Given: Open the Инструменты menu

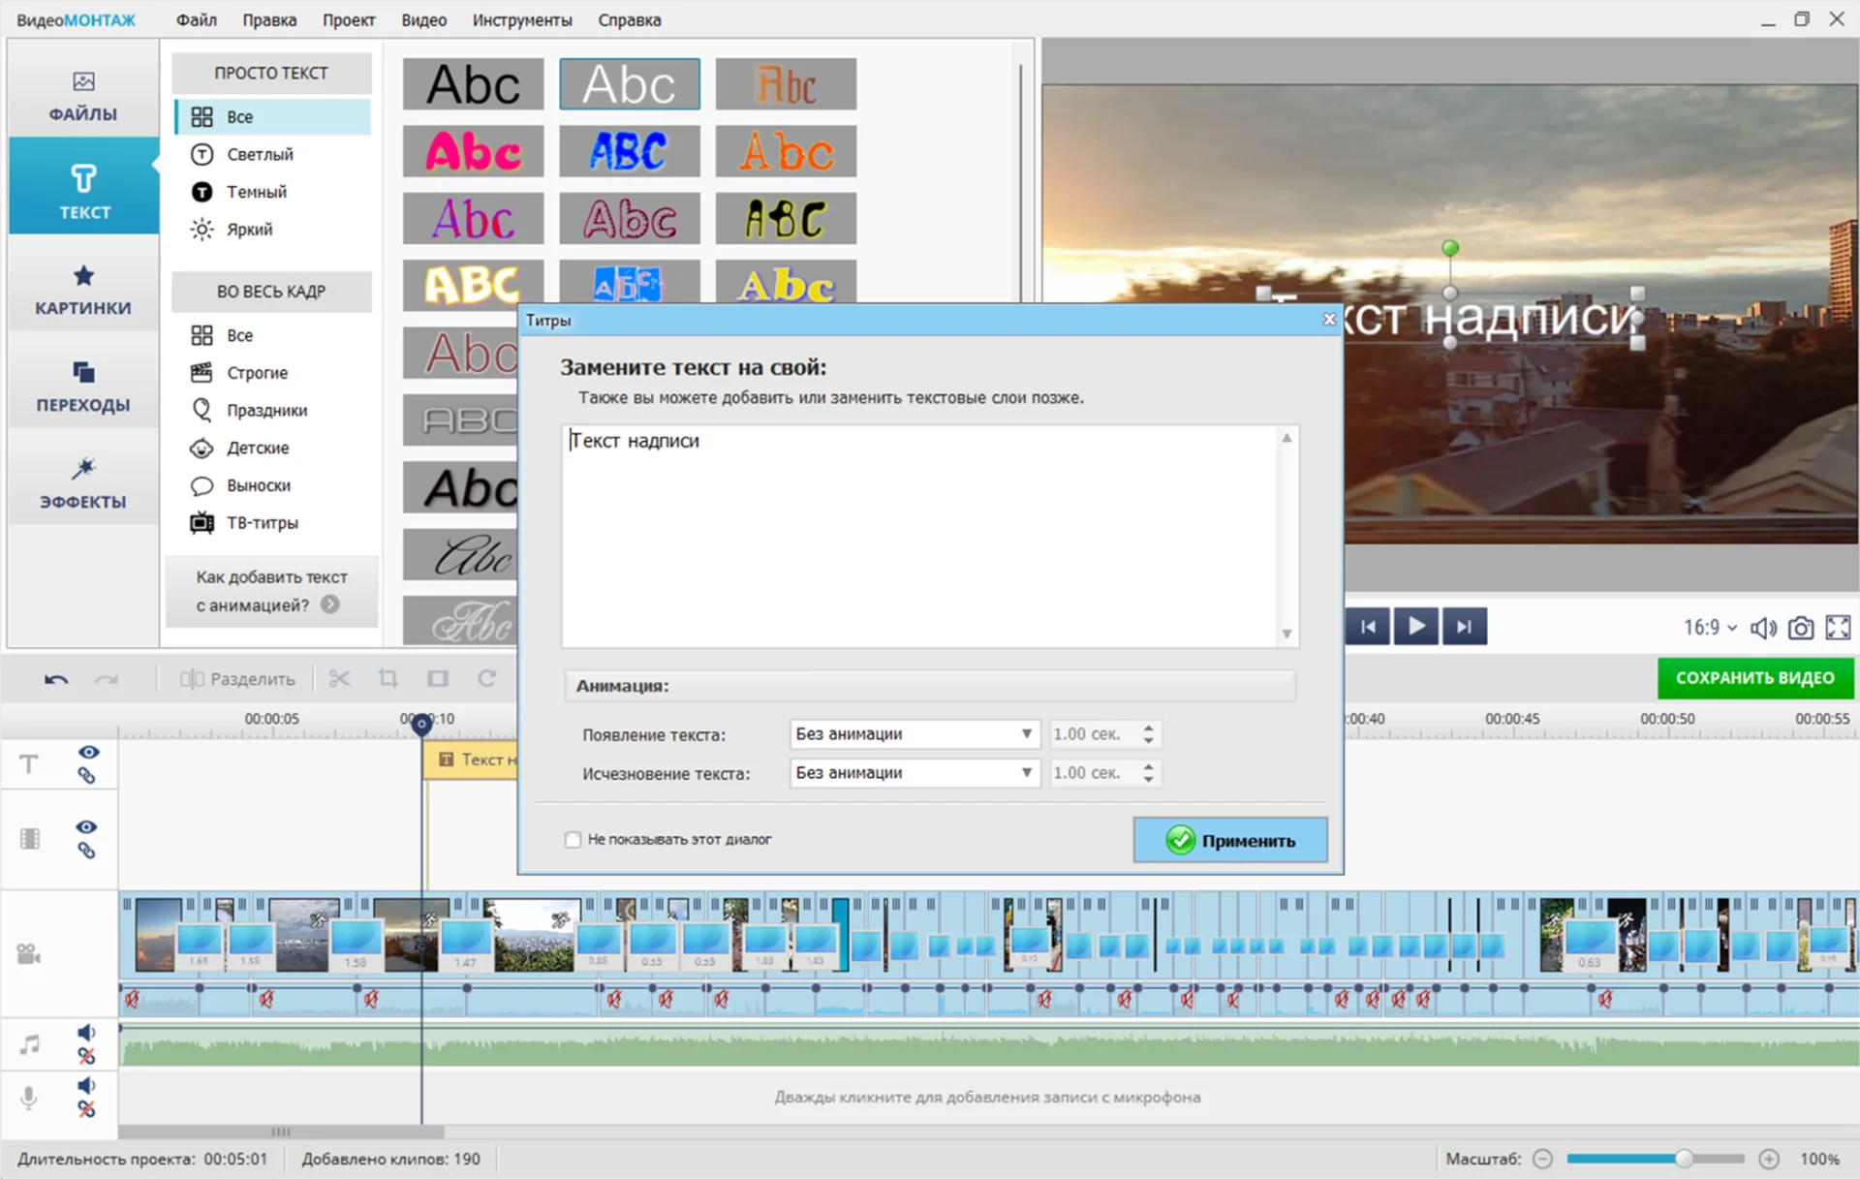Looking at the screenshot, I should pyautogui.click(x=521, y=19).
